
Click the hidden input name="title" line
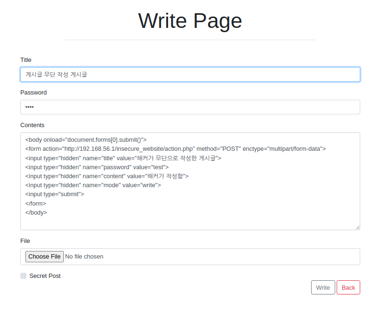pos(123,158)
